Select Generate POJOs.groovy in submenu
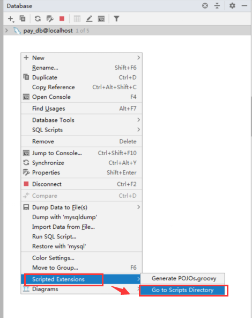Image resolution: width=252 pixels, height=318 pixels. 183,278
